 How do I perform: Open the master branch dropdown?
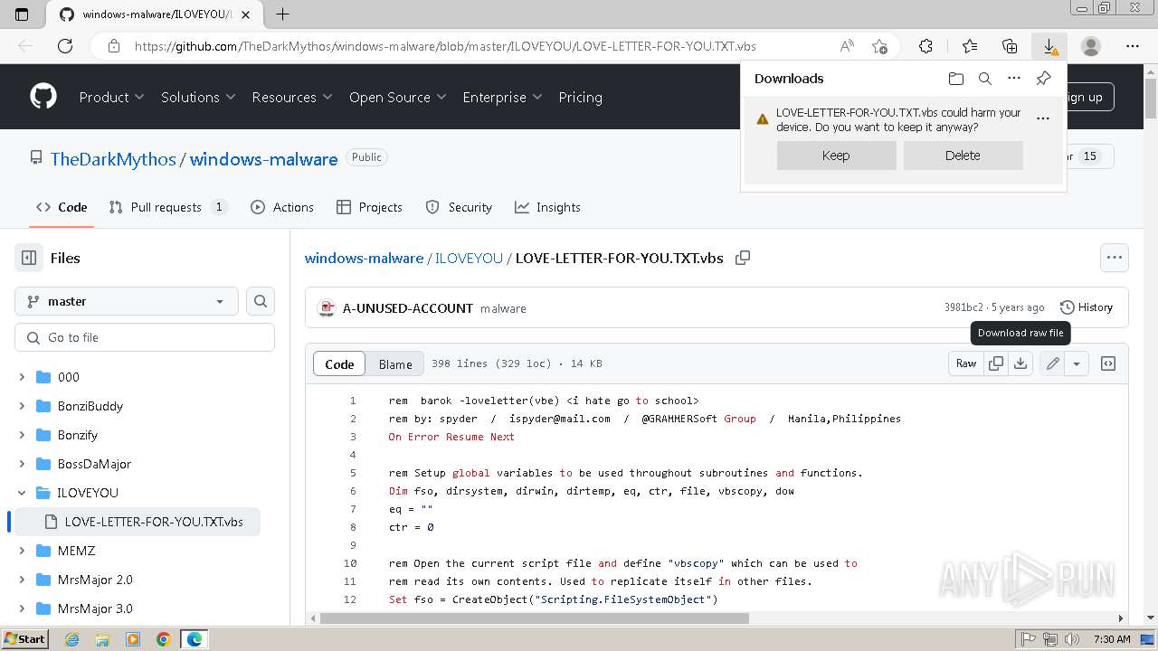127,301
